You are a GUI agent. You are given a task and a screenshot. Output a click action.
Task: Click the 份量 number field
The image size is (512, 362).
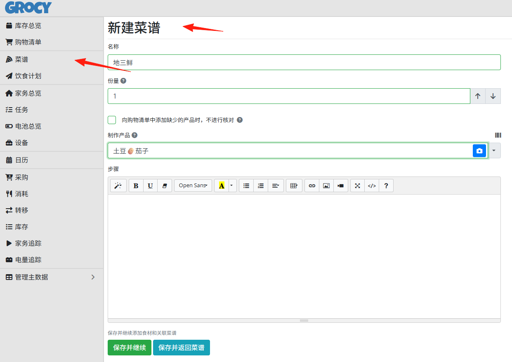pyautogui.click(x=289, y=96)
